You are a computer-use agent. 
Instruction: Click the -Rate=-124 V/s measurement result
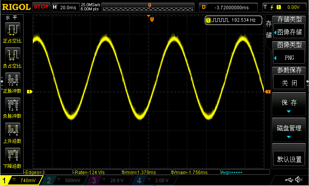(97, 172)
